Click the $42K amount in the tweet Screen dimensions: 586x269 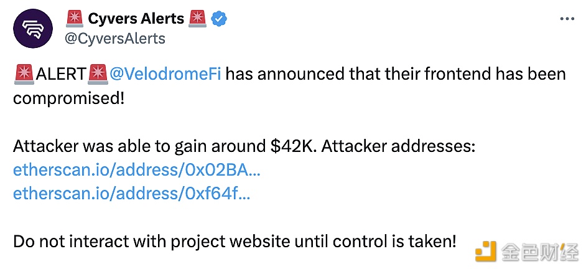tap(294, 147)
